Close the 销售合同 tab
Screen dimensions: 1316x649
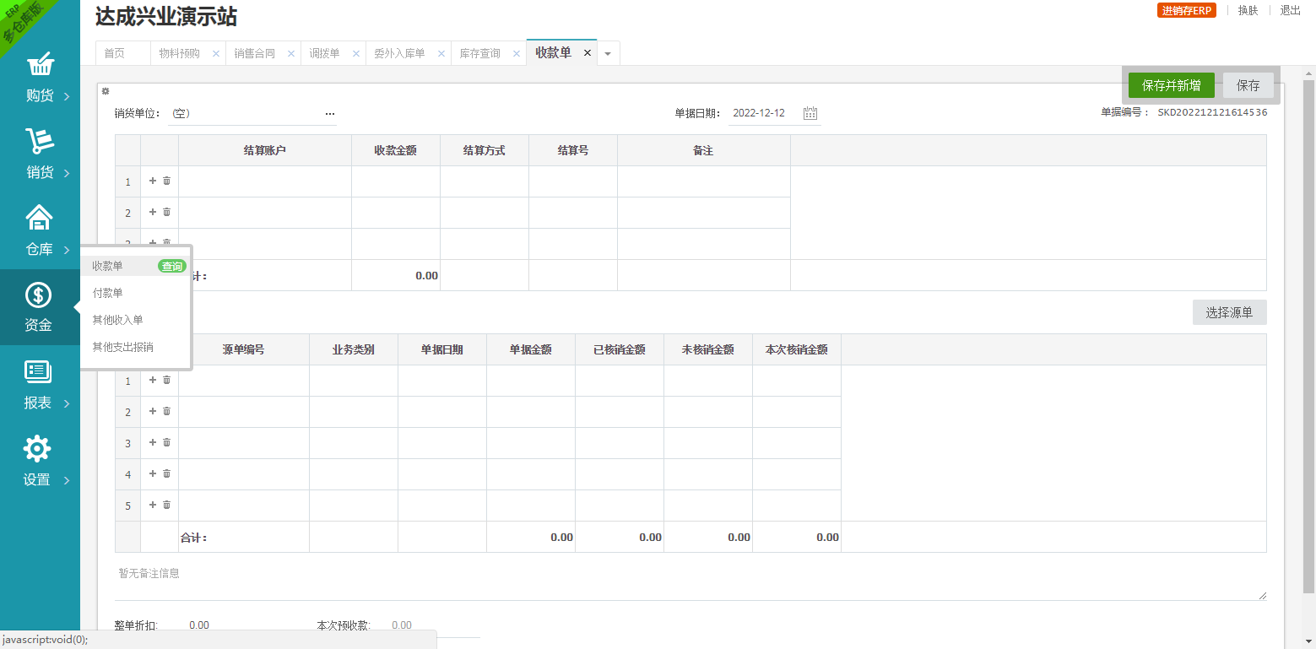291,53
